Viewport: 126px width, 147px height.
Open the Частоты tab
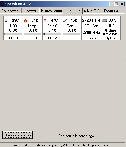coord(31,11)
